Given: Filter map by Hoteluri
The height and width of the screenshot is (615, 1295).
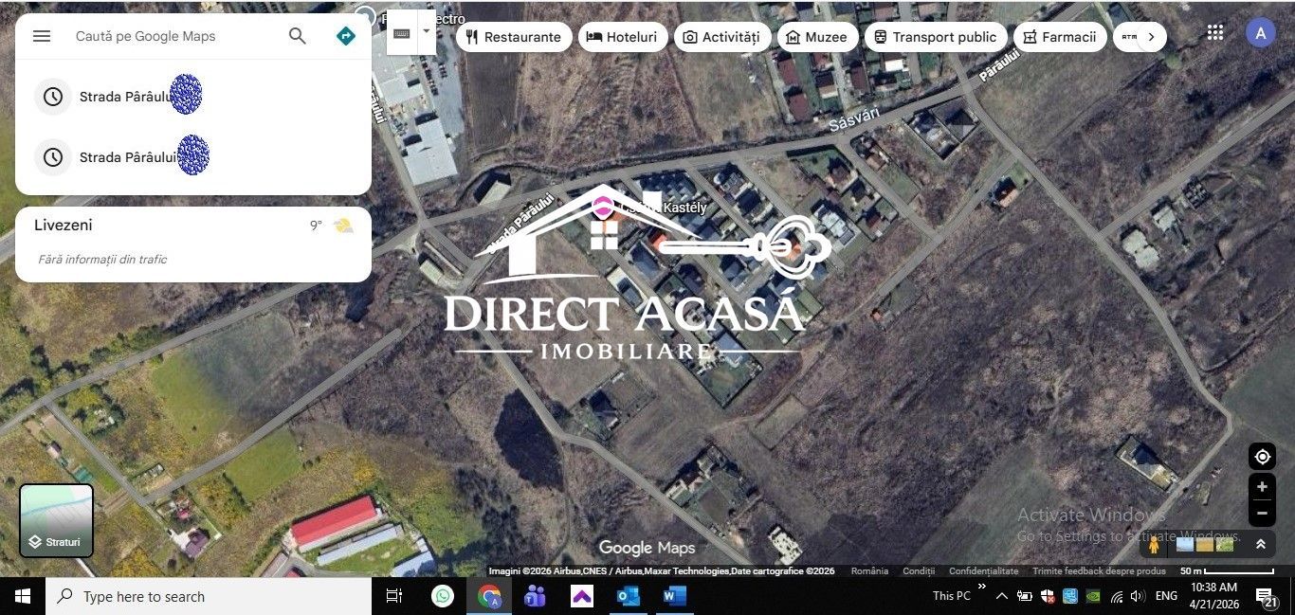Looking at the screenshot, I should (622, 37).
